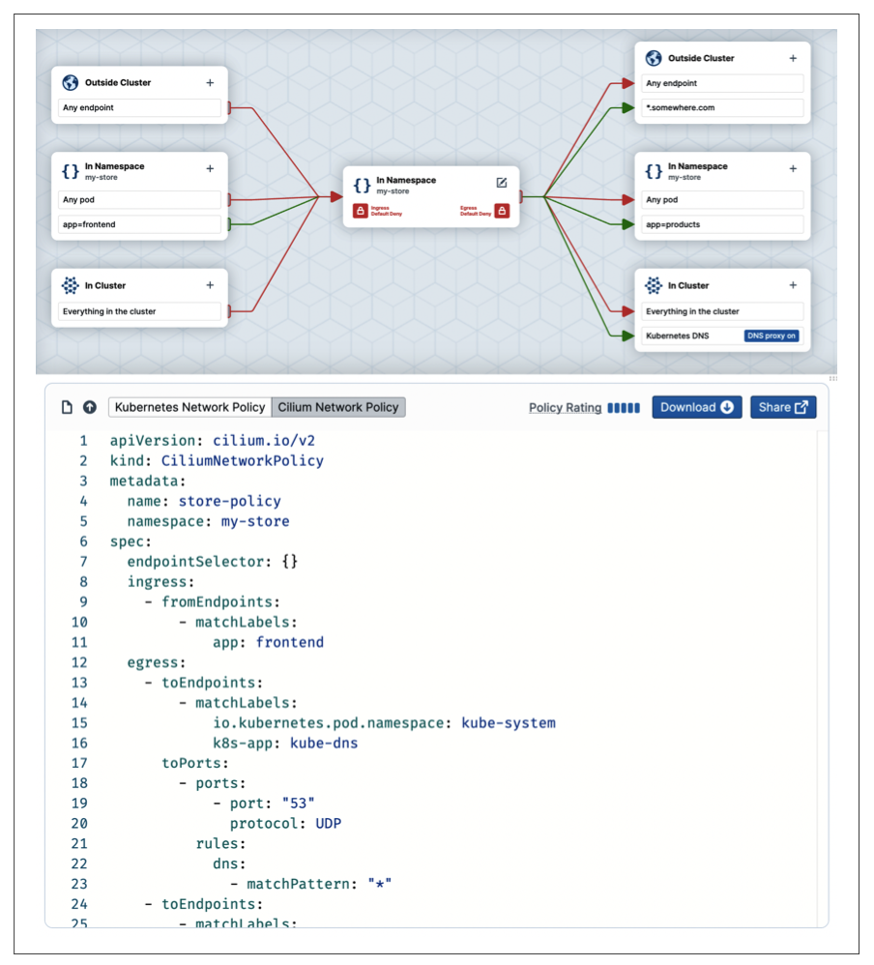This screenshot has height=965, width=874.
Task: Click globe icon on ingress Outside Cluster card
Action: [x=71, y=82]
